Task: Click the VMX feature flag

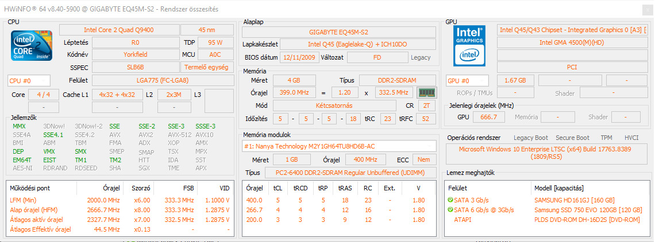Action: 49,151
